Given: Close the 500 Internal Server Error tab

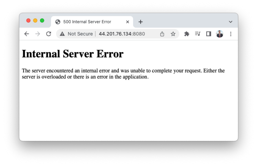Looking at the screenshot, I should pos(128,22).
